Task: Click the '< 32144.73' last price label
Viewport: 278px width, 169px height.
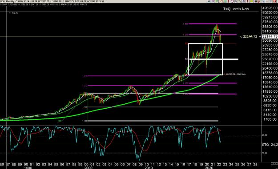Action: 248,36
